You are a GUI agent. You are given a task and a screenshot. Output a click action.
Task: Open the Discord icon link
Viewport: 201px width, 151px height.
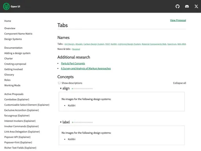pos(187,6)
